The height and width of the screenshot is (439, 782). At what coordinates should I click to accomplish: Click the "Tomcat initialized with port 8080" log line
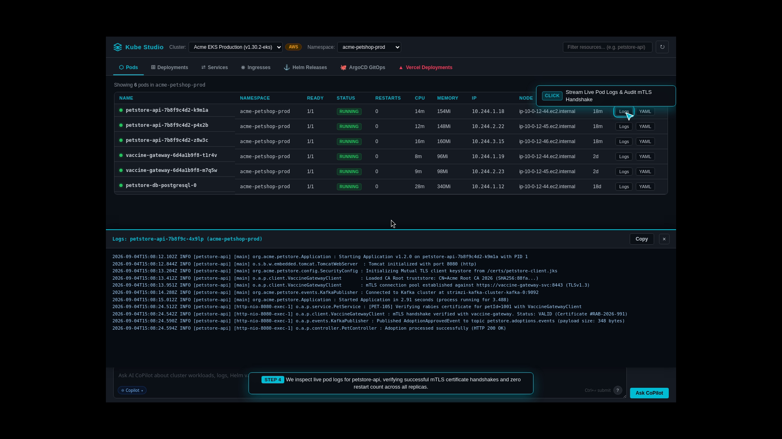click(294, 264)
